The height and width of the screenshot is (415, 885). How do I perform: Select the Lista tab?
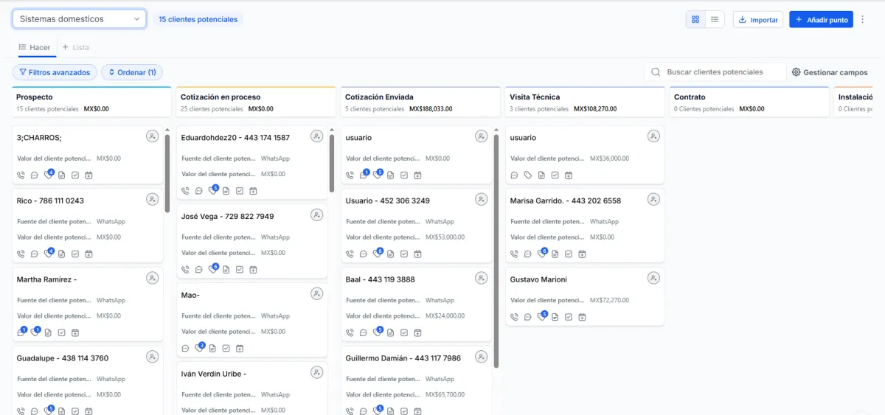(x=76, y=47)
